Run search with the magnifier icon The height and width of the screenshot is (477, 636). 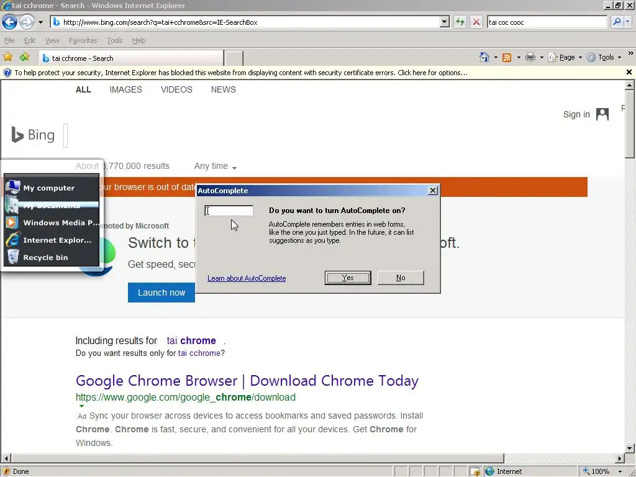(617, 22)
